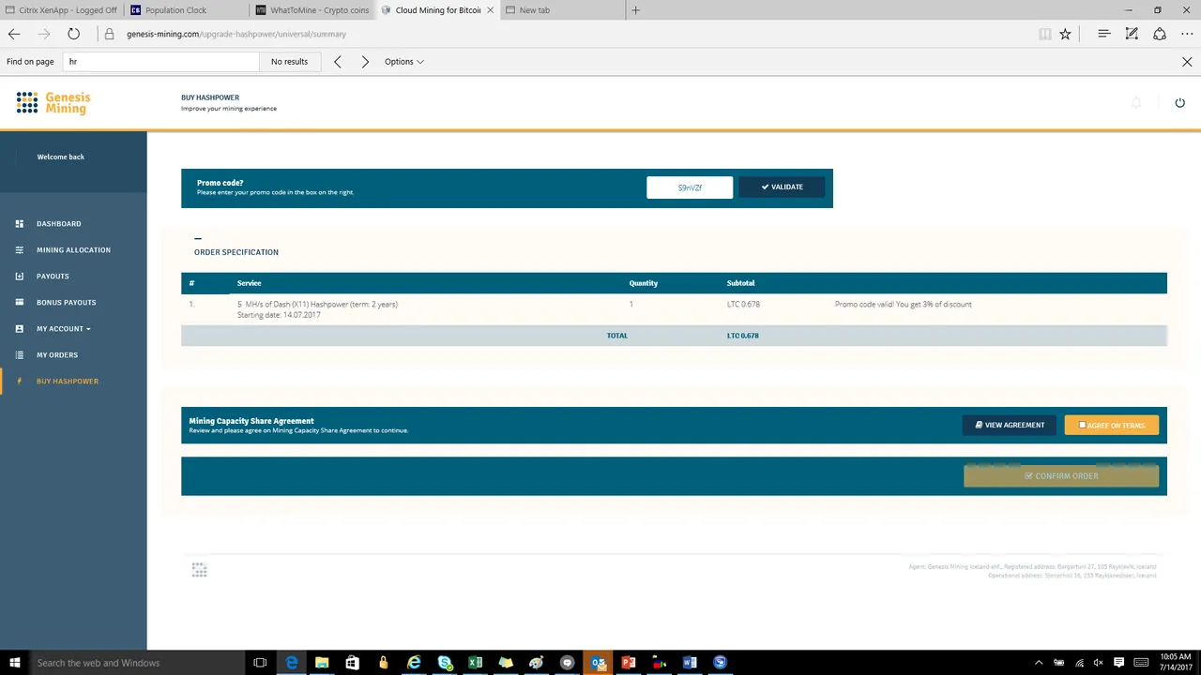Click the Total LTC 0.678 value

pos(742,336)
